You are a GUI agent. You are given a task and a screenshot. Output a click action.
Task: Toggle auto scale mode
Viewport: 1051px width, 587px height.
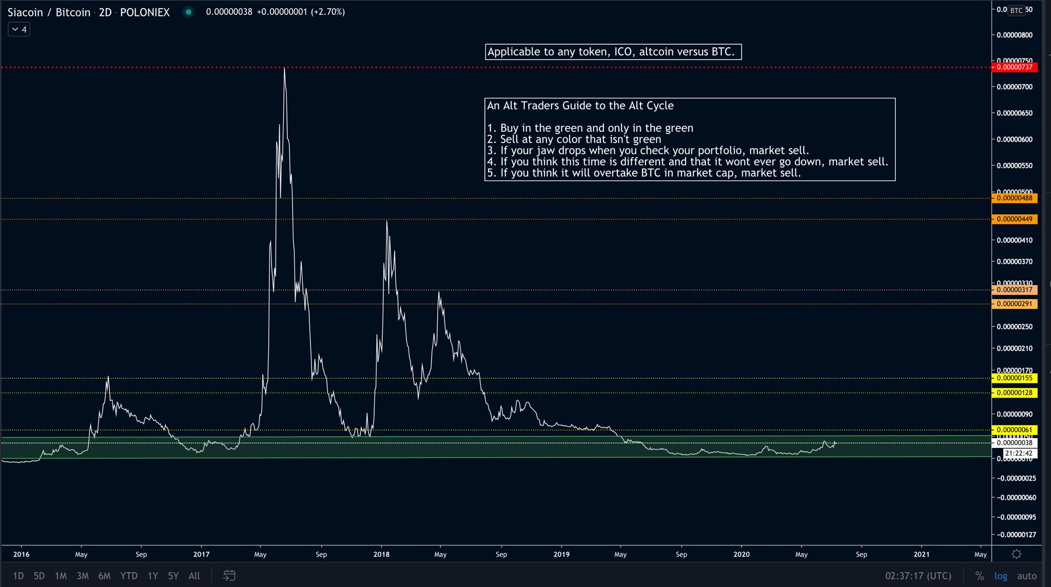pos(1026,576)
